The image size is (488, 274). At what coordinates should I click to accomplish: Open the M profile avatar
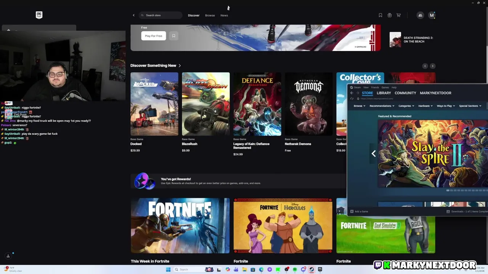[432, 15]
